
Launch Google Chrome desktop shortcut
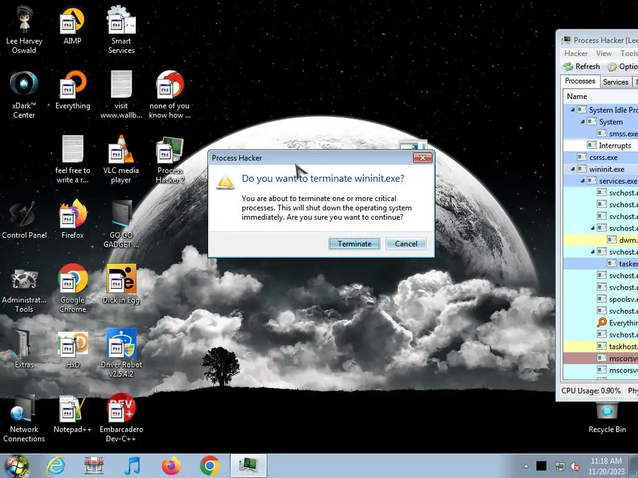72,289
